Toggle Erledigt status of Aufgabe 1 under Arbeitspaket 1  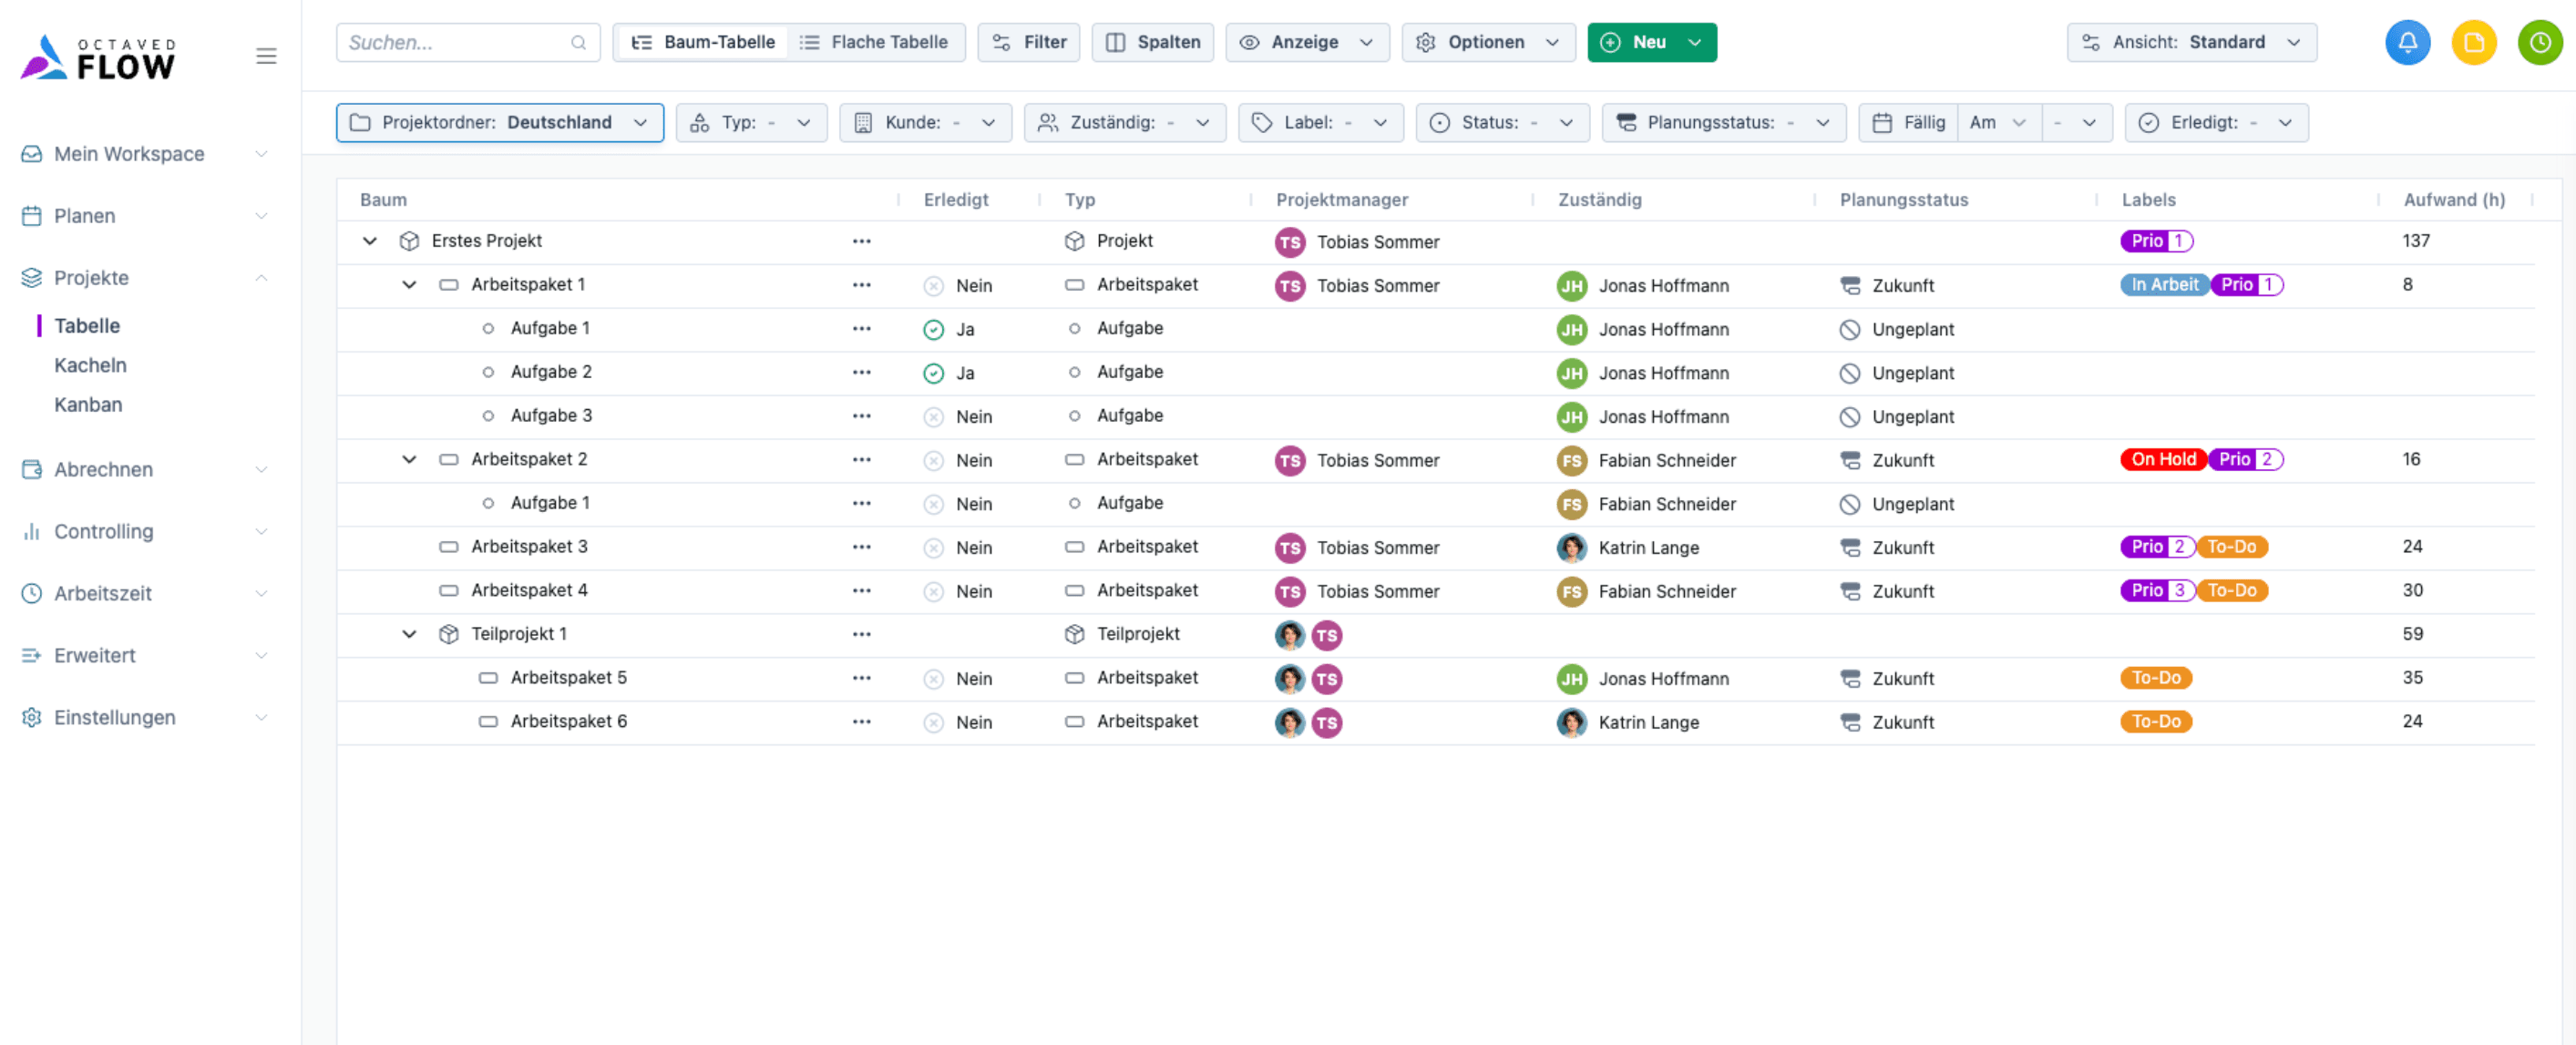[x=933, y=329]
